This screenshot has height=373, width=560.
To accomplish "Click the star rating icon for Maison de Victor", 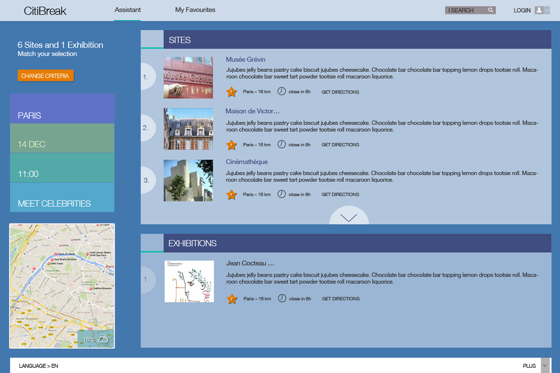I will (x=231, y=145).
